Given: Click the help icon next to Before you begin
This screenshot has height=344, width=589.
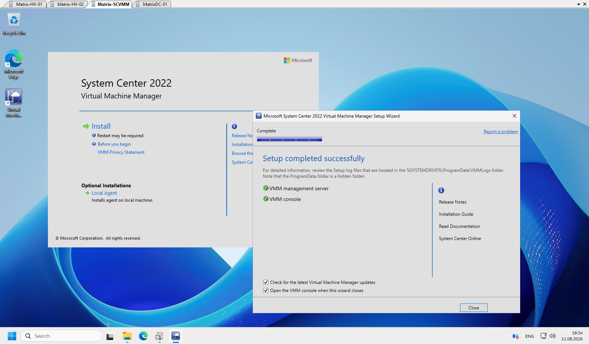Looking at the screenshot, I should tap(94, 144).
